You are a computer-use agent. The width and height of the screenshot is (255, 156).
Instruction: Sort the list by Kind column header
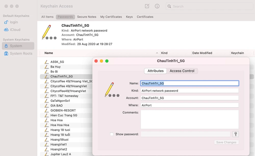click(164, 53)
